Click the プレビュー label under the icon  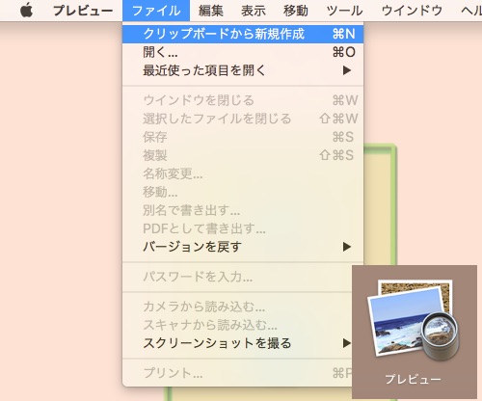[414, 379]
